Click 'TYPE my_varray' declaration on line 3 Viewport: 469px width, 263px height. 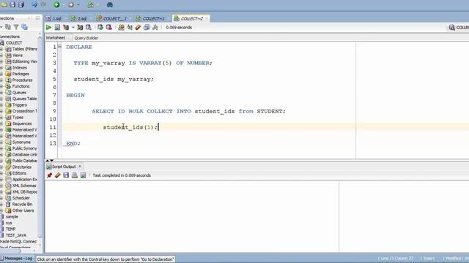click(100, 63)
